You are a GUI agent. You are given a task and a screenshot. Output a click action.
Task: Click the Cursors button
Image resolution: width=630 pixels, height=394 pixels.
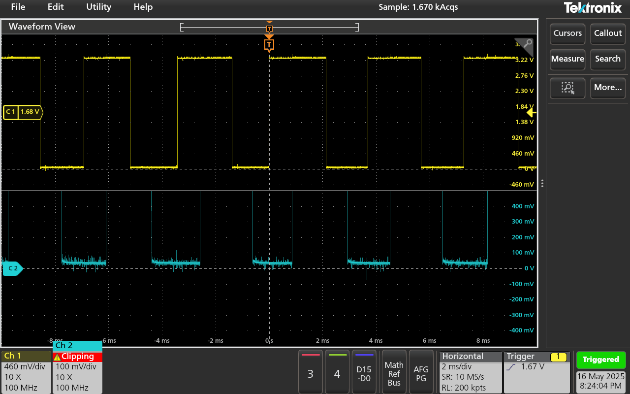(x=567, y=33)
